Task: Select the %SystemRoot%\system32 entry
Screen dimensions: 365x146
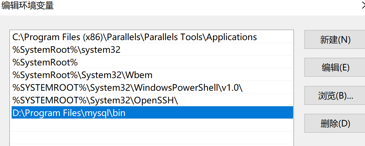Action: point(152,50)
